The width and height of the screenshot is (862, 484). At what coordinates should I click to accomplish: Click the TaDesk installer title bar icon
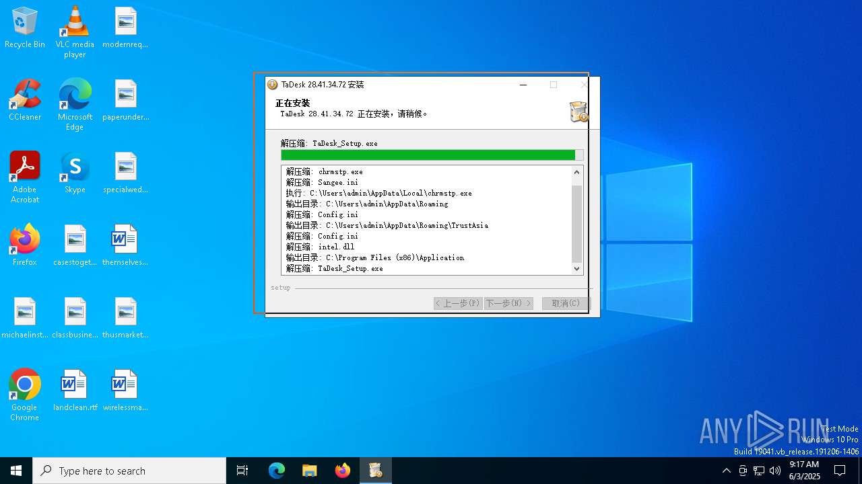click(273, 85)
